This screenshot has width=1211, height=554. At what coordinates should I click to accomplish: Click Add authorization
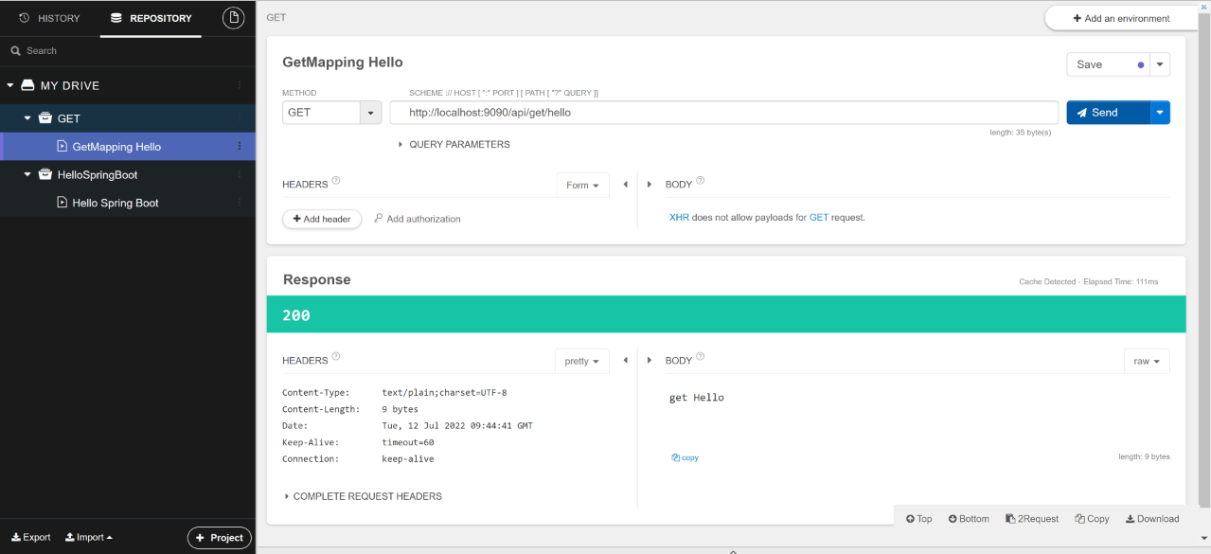click(417, 219)
